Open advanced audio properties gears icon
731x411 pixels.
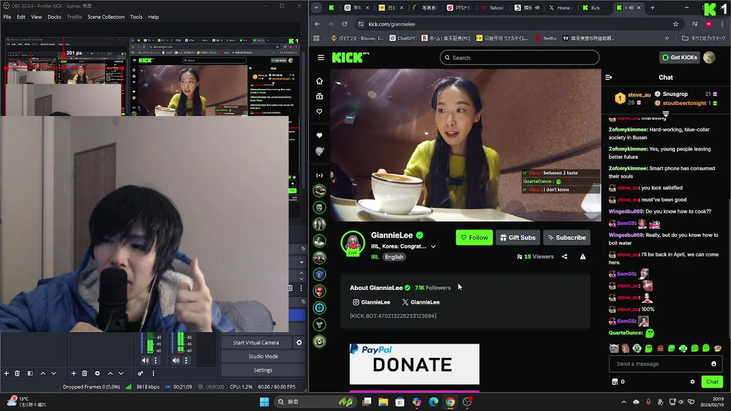(x=140, y=373)
